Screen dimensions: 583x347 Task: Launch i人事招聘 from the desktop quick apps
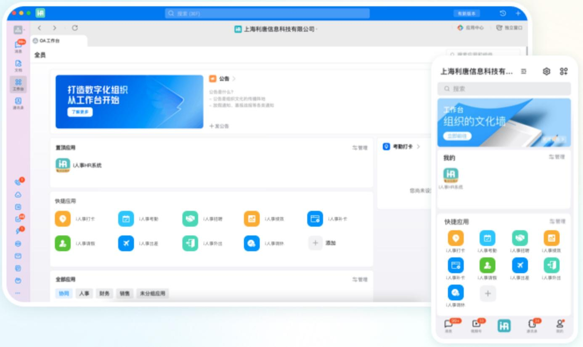click(x=190, y=219)
